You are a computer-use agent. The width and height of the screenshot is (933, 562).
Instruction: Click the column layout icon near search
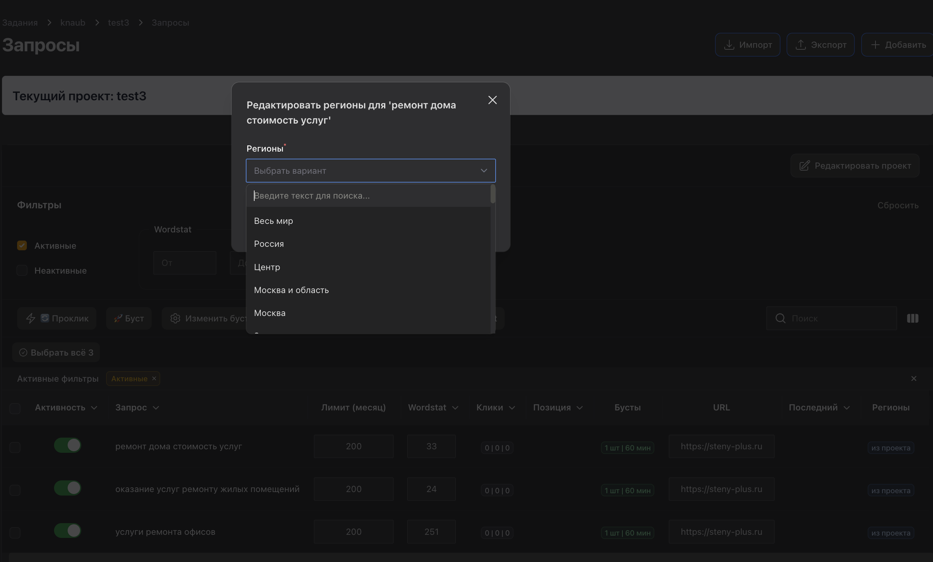[x=912, y=319]
